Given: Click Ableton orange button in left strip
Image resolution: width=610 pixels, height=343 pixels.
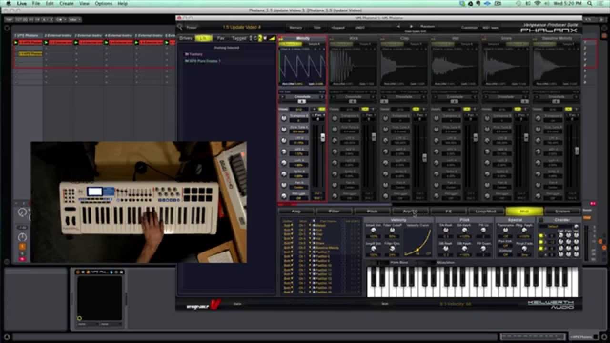Looking at the screenshot, I should (x=22, y=247).
